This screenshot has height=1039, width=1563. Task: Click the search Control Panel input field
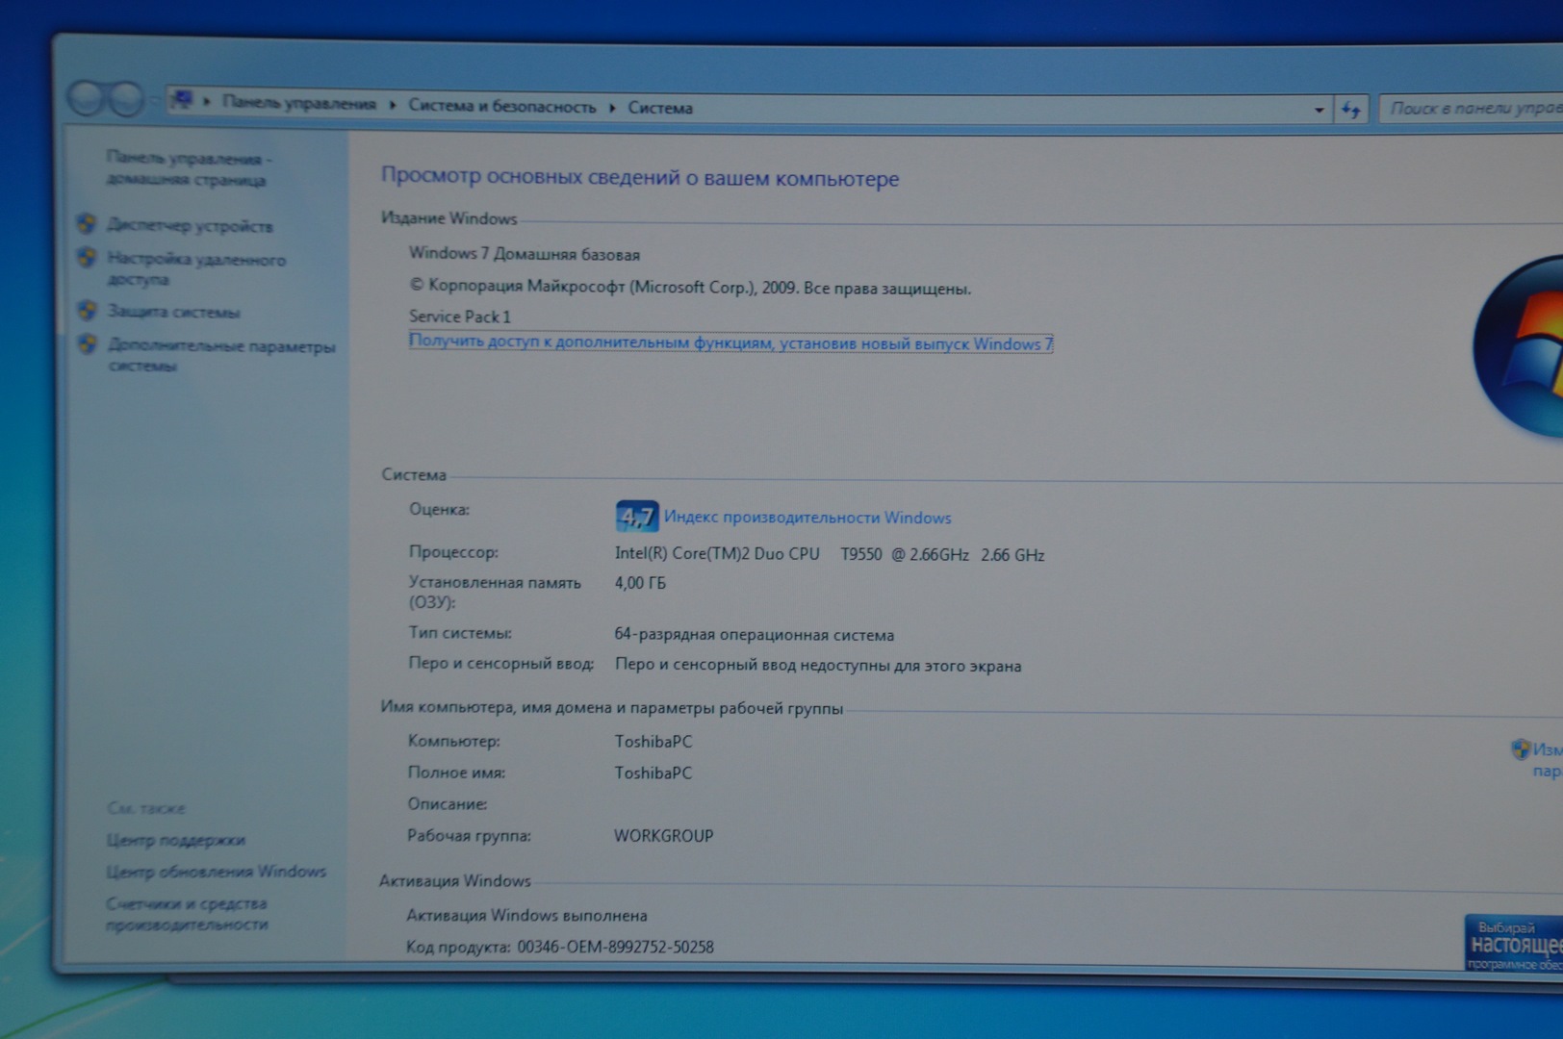coord(1473,109)
